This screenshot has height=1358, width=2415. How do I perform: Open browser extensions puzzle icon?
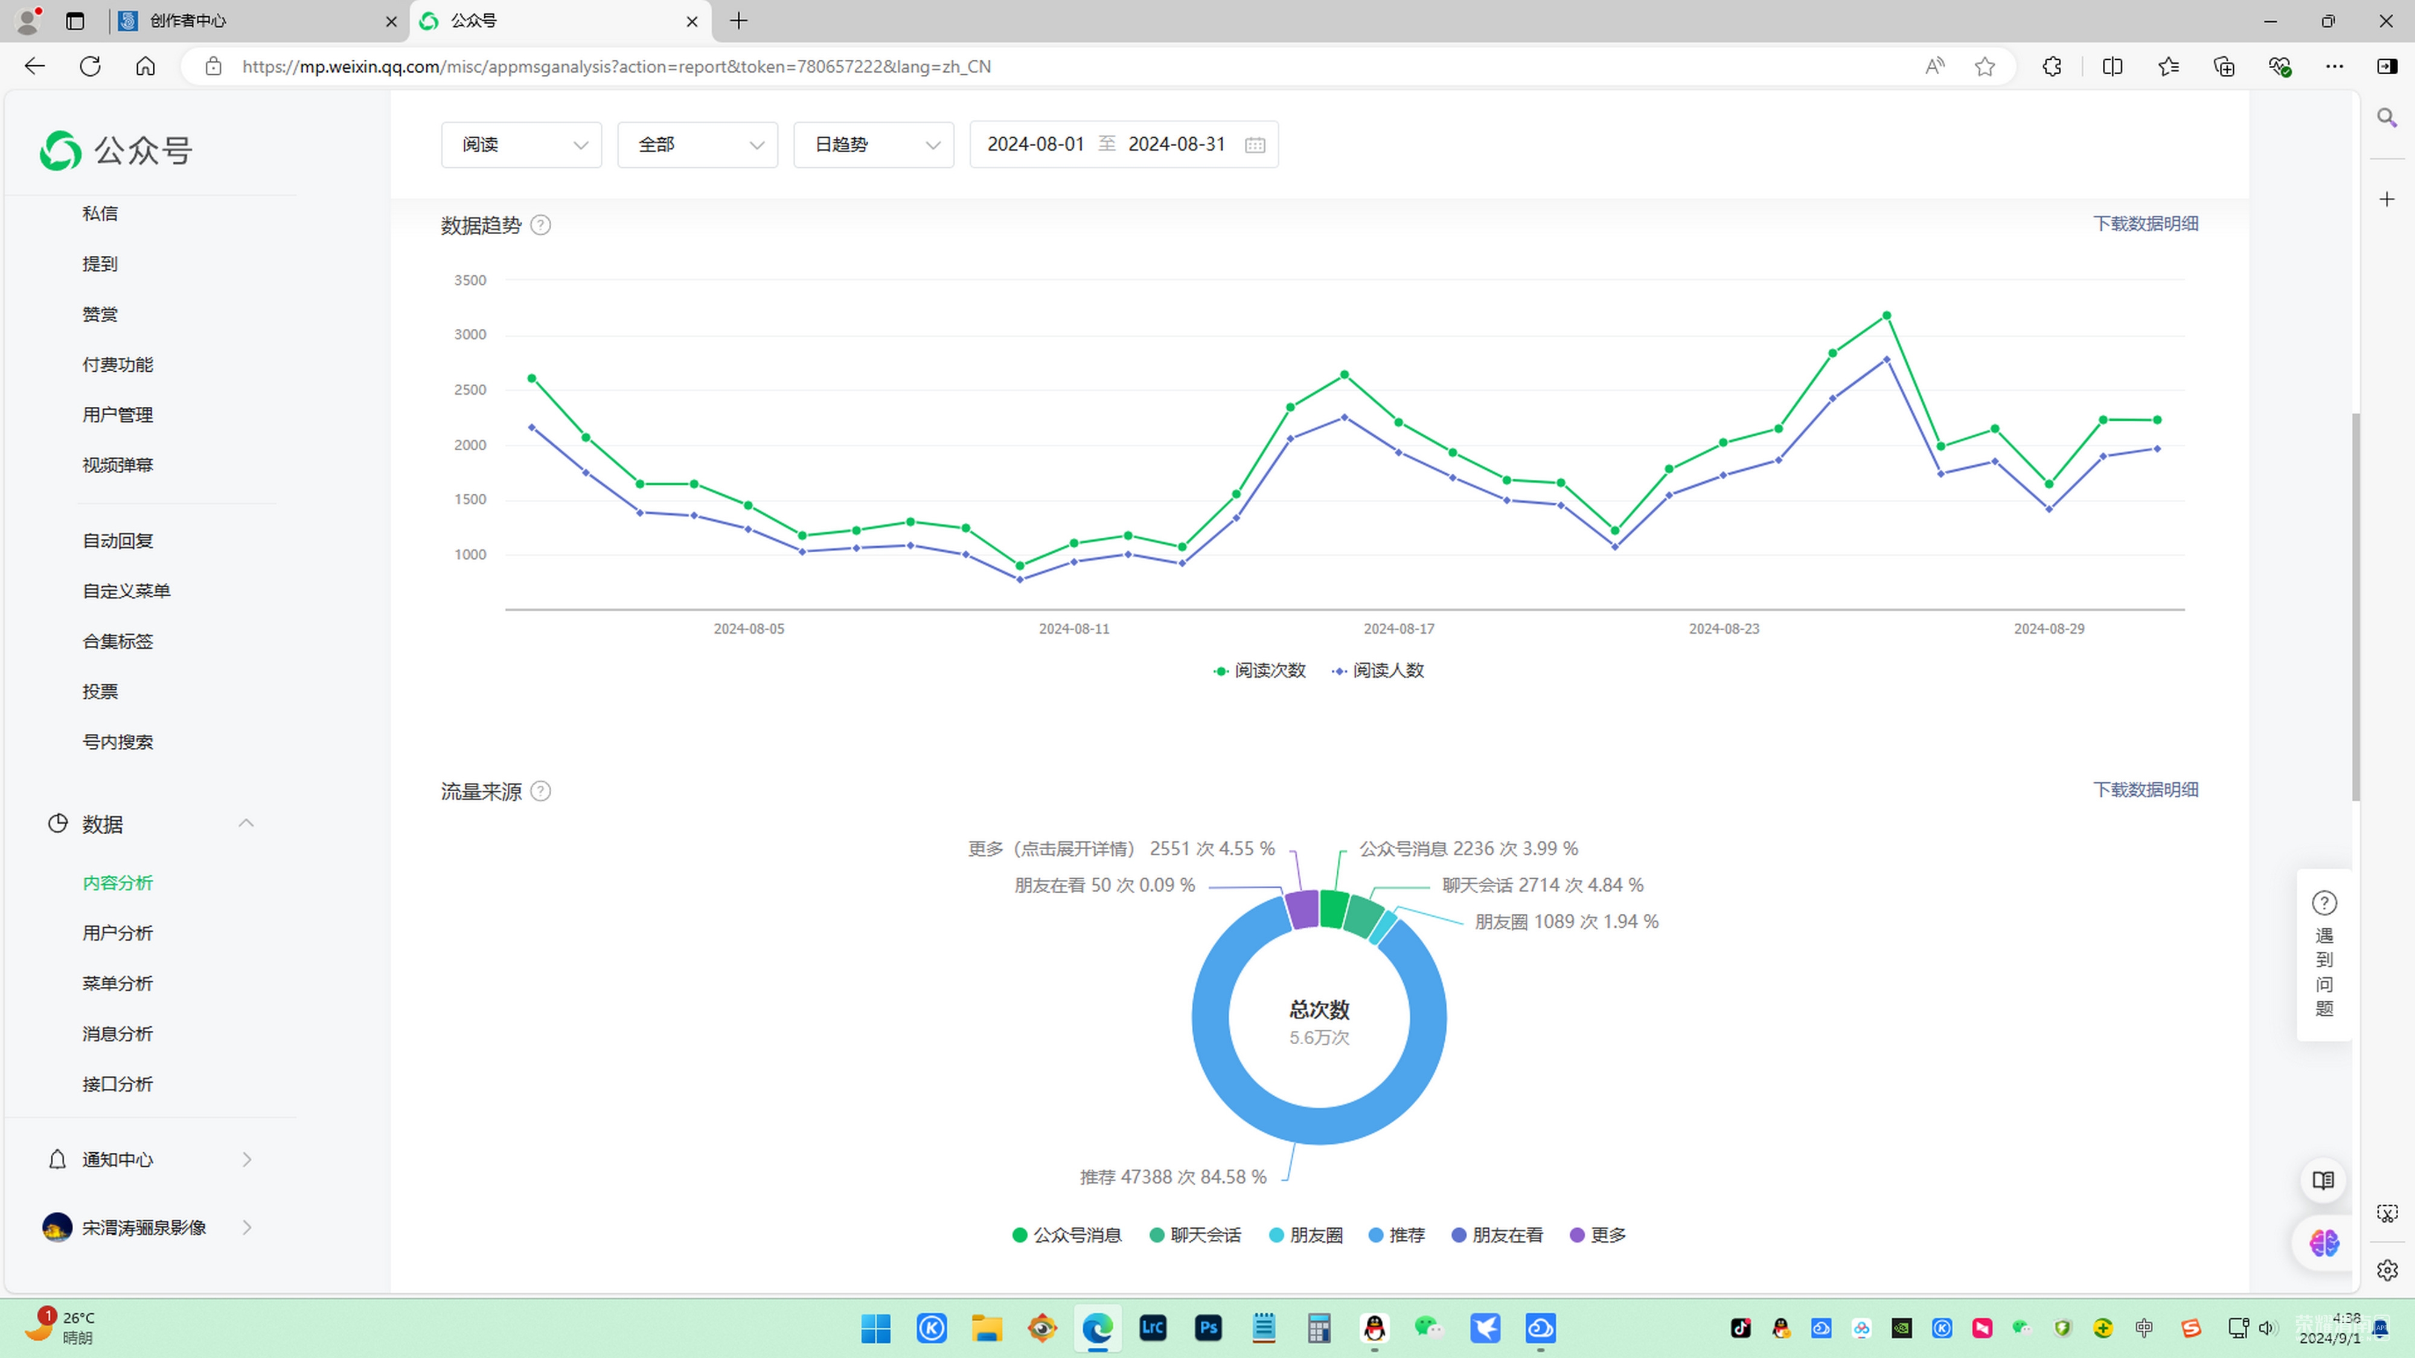[x=2052, y=66]
